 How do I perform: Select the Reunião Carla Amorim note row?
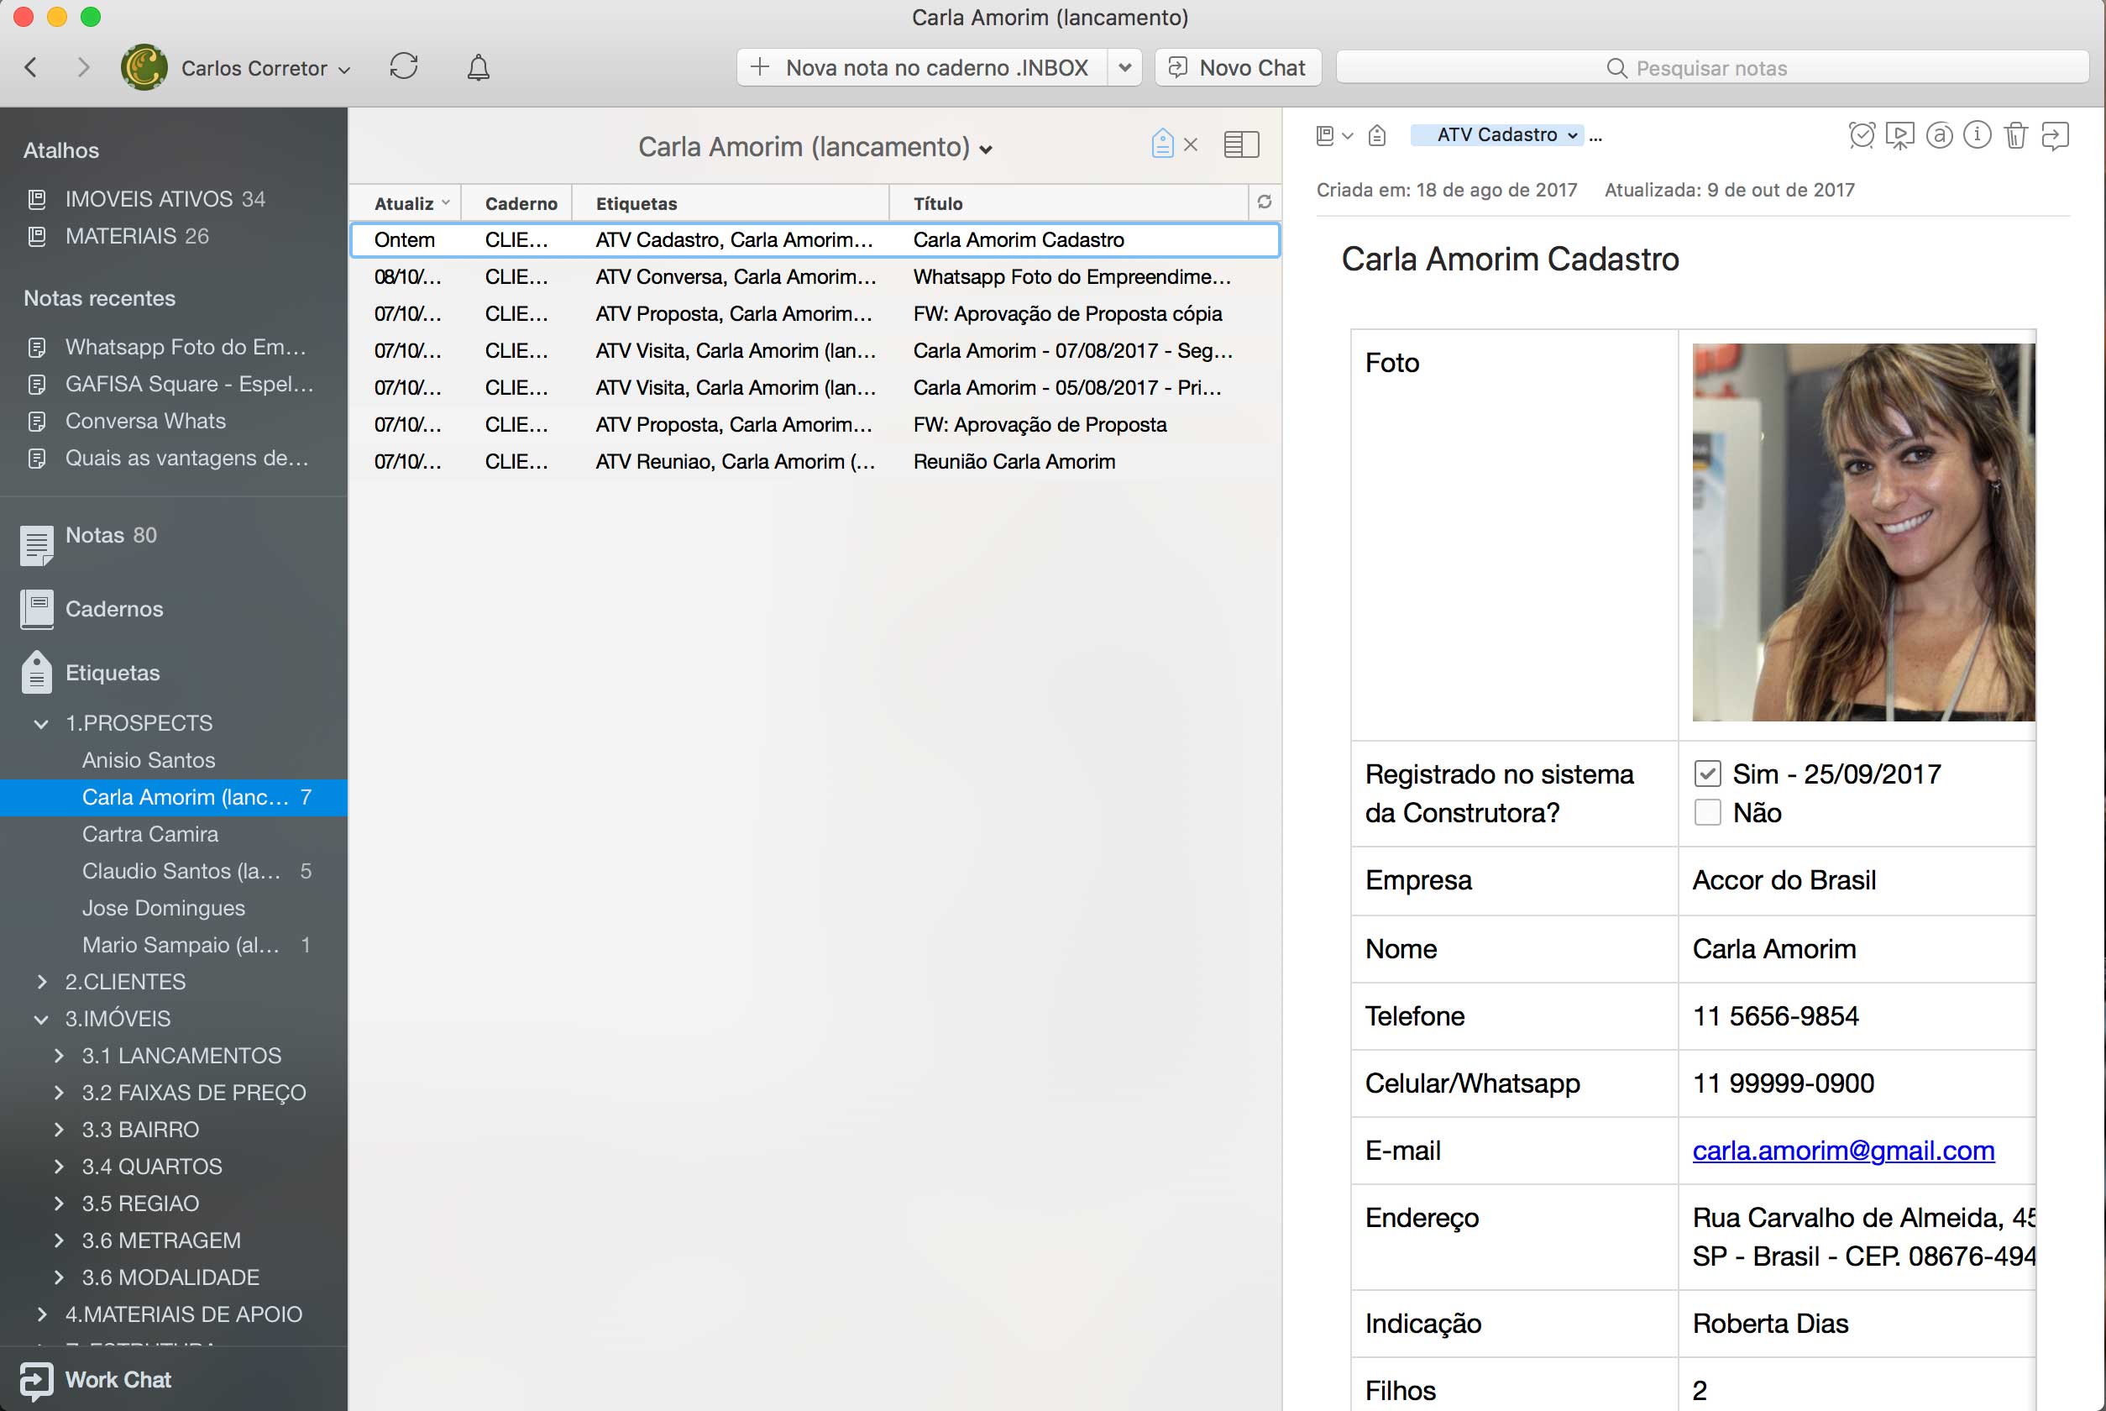coord(1013,462)
